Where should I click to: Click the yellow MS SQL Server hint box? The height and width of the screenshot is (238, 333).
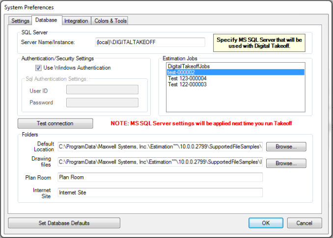(259, 43)
